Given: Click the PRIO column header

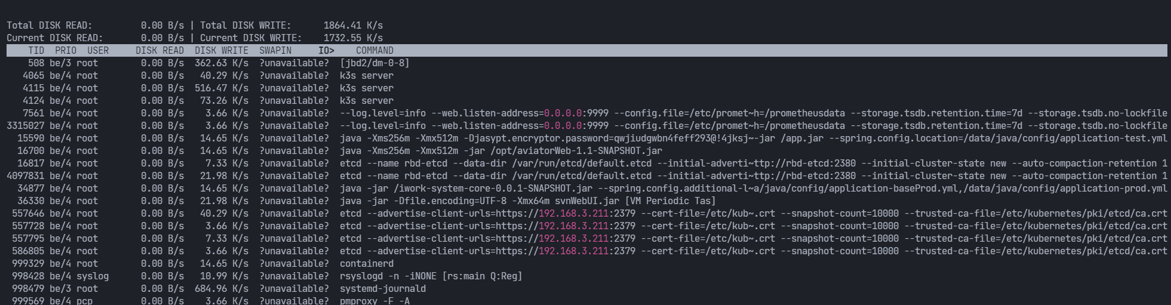Looking at the screenshot, I should point(66,51).
